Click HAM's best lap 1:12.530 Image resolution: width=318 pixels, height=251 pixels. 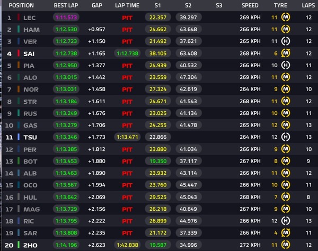click(66, 29)
